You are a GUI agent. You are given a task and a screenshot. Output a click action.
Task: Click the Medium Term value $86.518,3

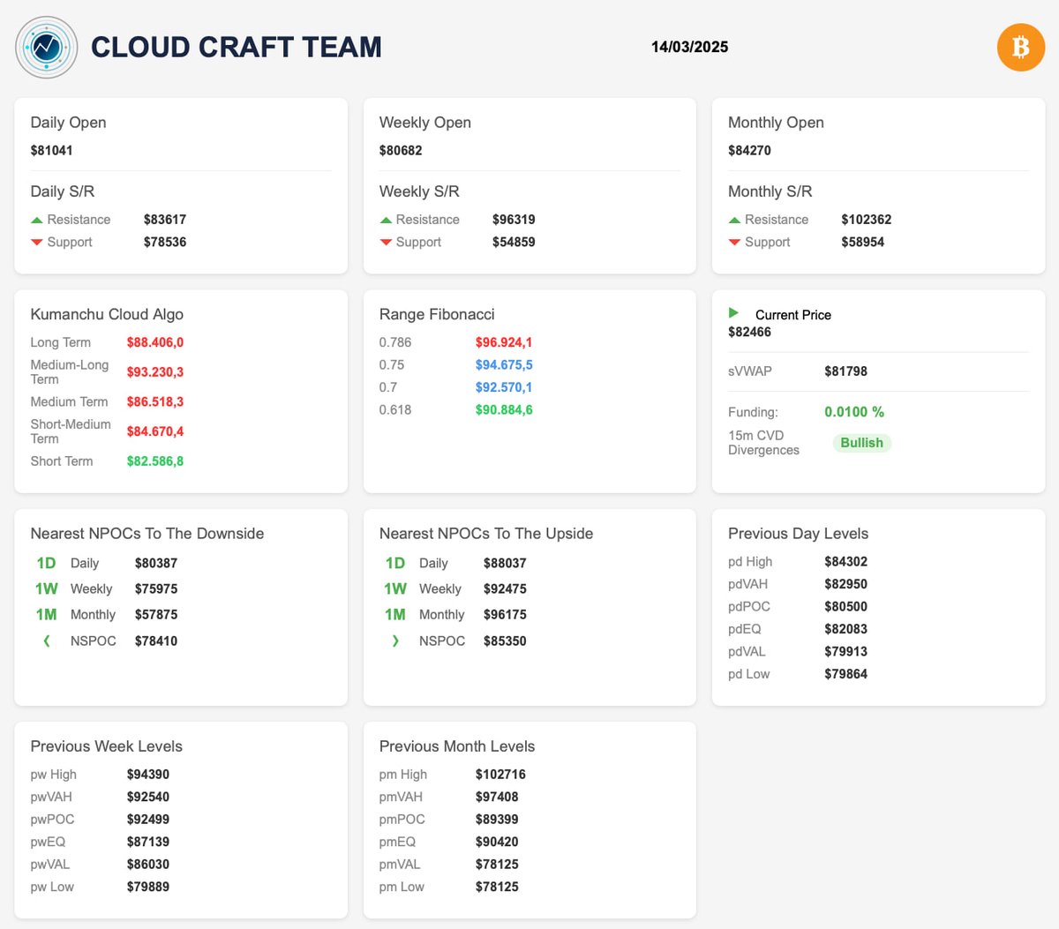(x=155, y=401)
